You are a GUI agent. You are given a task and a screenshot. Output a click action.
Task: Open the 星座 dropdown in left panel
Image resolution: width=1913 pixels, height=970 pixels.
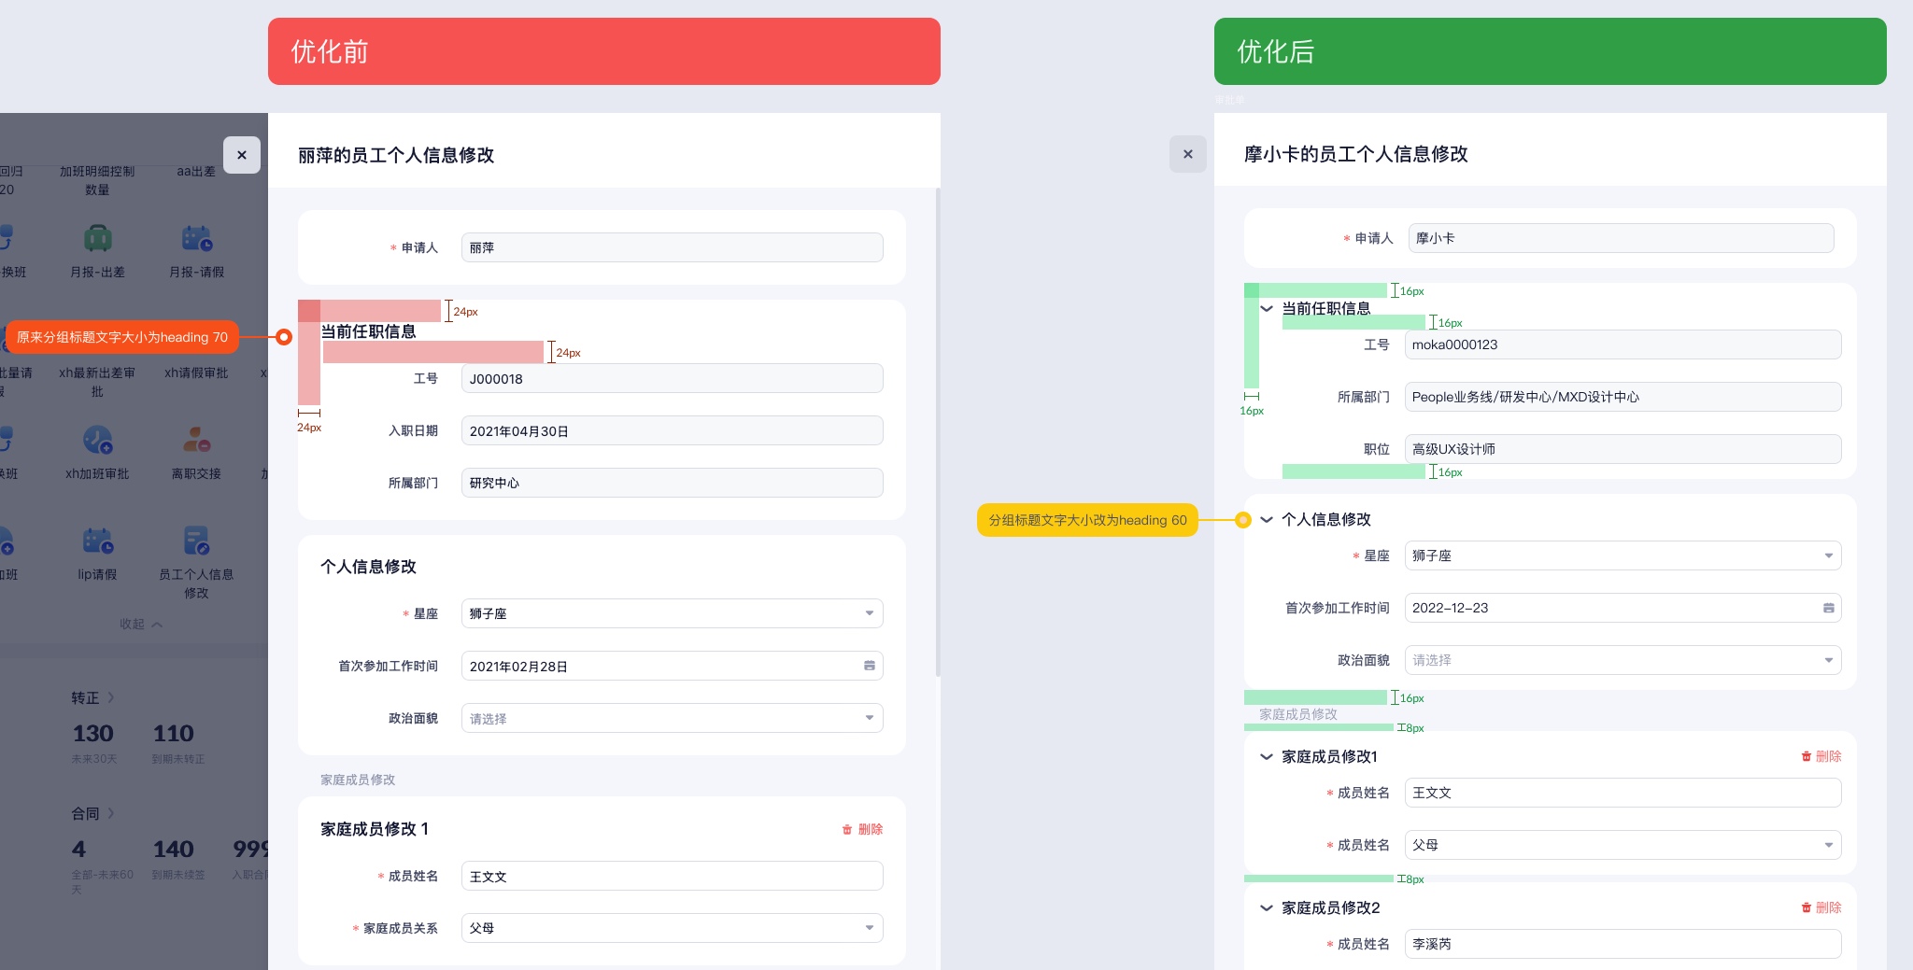(x=673, y=613)
